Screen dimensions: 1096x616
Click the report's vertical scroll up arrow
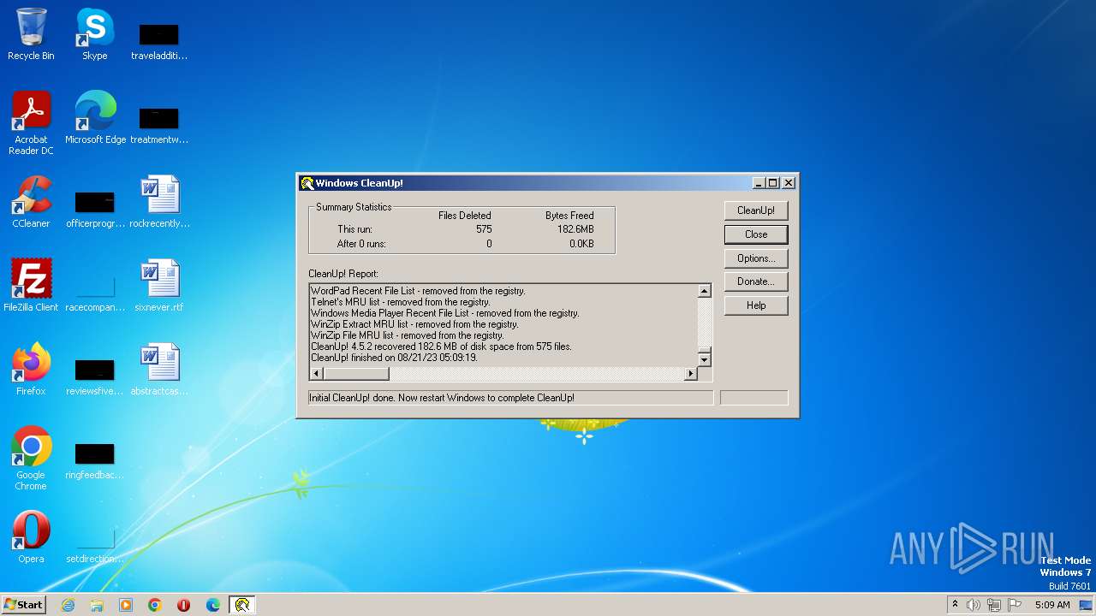[704, 291]
